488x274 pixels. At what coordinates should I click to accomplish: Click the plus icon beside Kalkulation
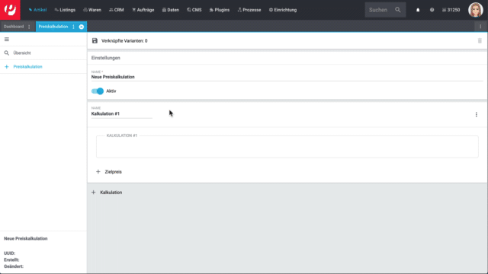click(93, 193)
